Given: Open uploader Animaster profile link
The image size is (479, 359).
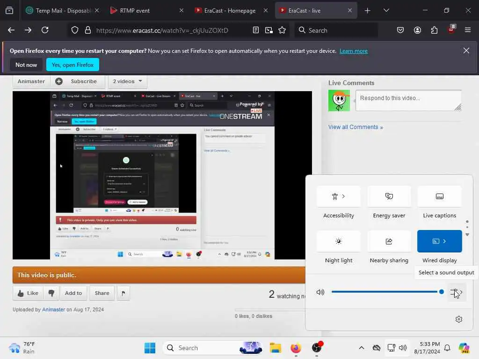Looking at the screenshot, I should point(53,309).
